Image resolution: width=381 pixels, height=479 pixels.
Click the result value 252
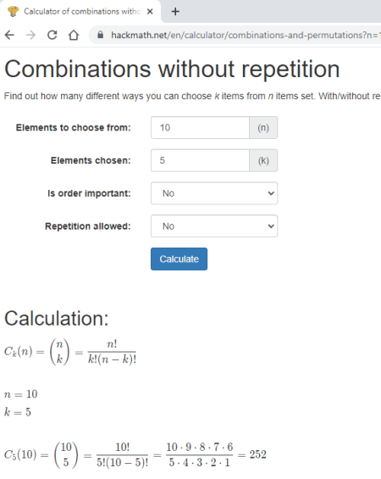[x=257, y=454]
